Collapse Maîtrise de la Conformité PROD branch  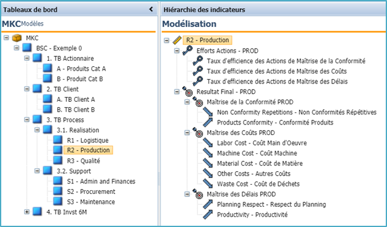click(187, 102)
